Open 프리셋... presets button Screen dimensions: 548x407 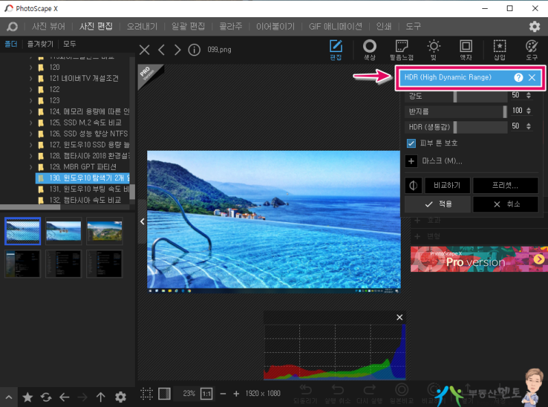point(506,185)
